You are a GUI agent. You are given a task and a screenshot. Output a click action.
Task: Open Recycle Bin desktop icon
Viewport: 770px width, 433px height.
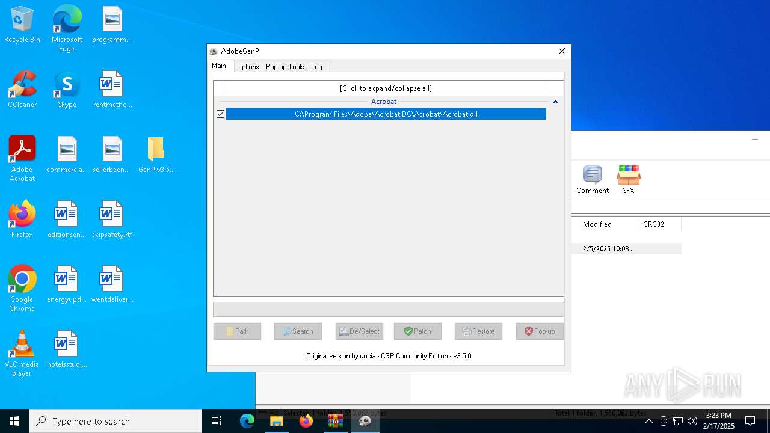coord(22,25)
